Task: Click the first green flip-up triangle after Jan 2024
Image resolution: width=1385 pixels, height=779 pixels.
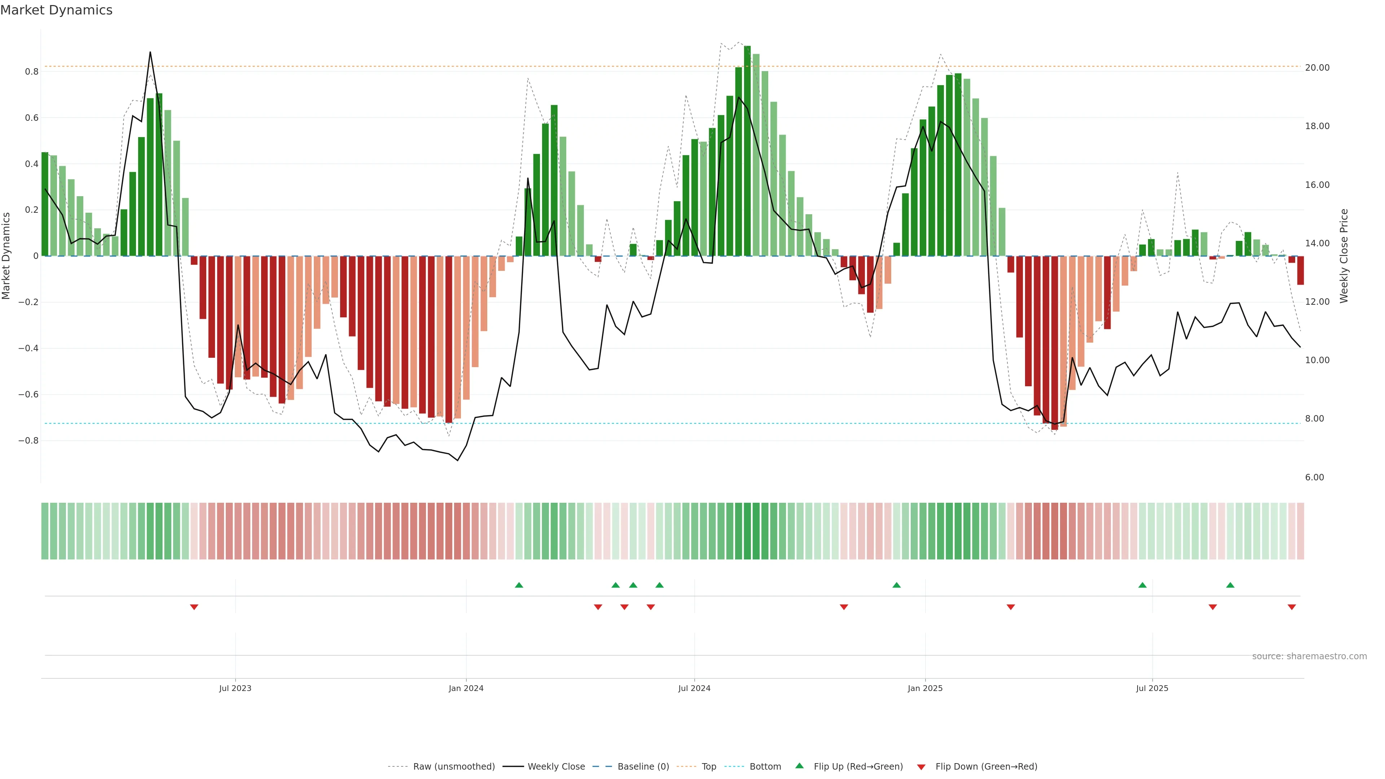Action: click(519, 585)
